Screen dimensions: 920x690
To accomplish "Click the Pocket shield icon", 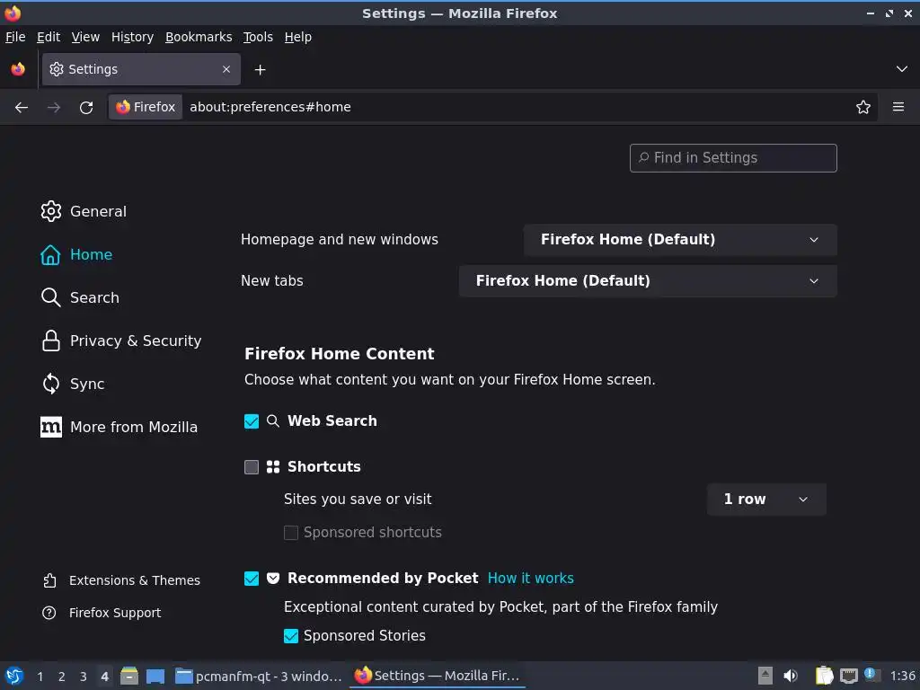I will (x=273, y=579).
